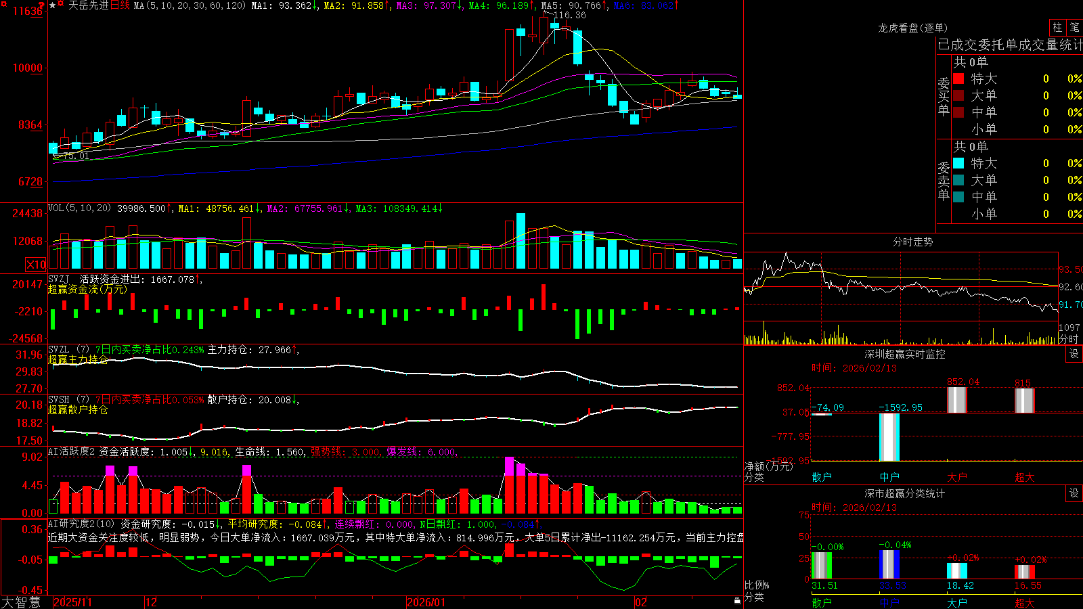Open 设 settings for 深圳超赢实时监控
Viewport: 1083px width, 609px height.
pos(1074,354)
